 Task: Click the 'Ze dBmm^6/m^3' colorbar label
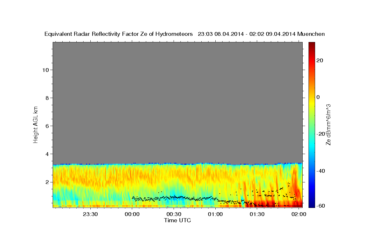pyautogui.click(x=328, y=125)
